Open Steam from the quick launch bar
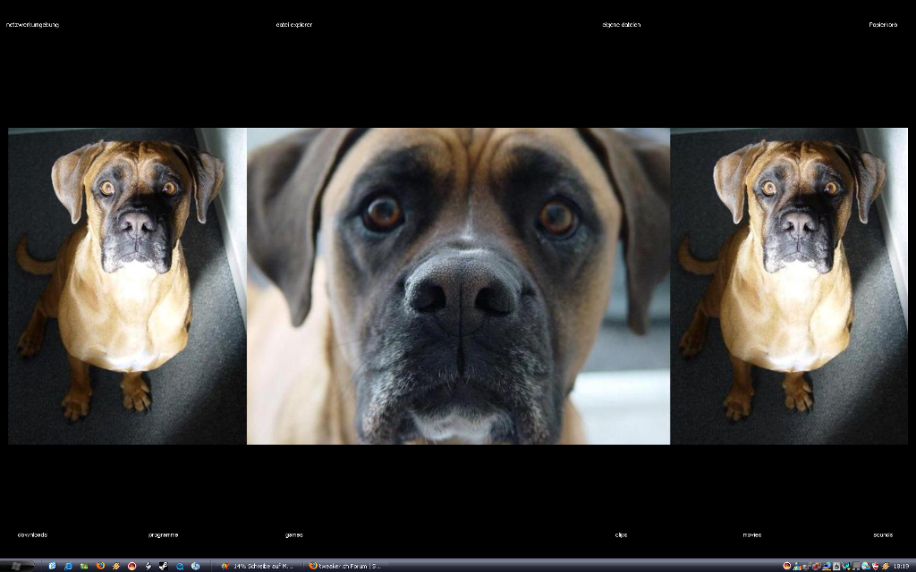Viewport: 916px width, 572px height. click(x=164, y=566)
